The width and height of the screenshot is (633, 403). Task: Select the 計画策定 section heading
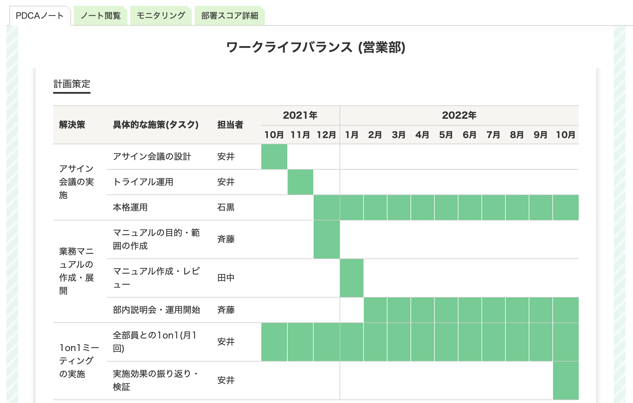(x=72, y=84)
